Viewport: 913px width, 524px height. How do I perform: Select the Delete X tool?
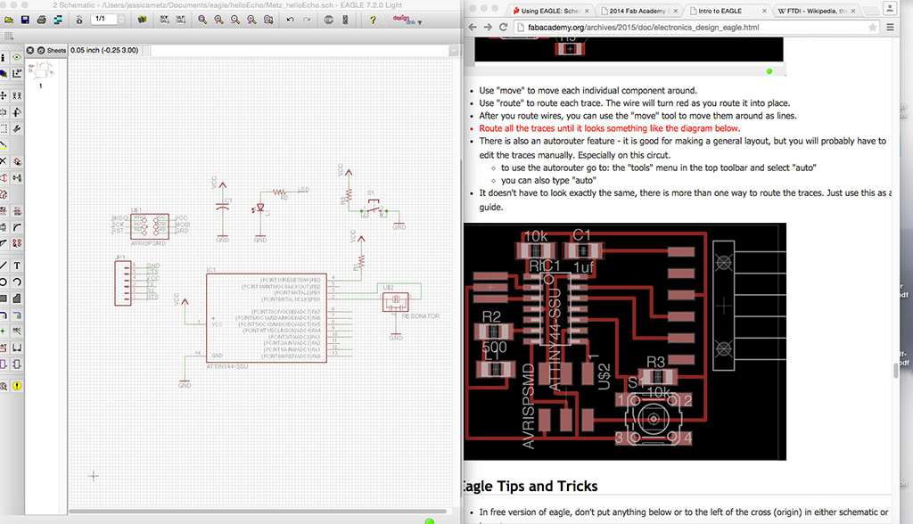tap(4, 161)
